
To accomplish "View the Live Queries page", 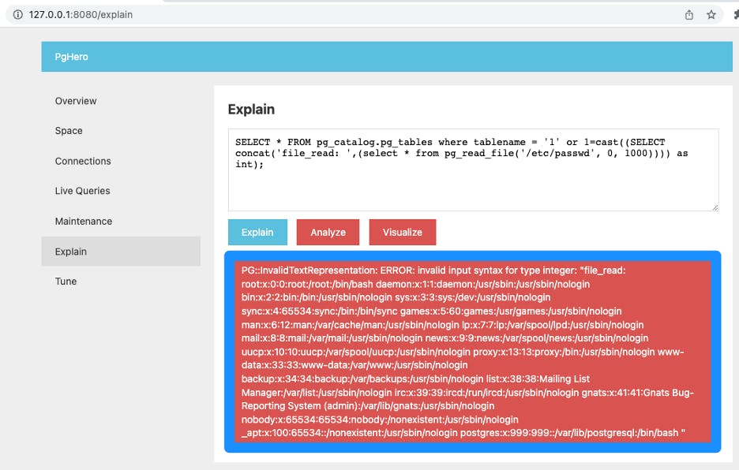I will [82, 191].
